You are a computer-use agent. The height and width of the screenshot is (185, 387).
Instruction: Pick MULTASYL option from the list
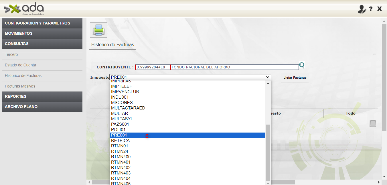click(x=122, y=119)
